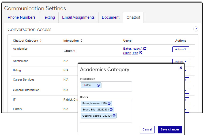Image resolution: width=204 pixels, height=135 pixels.
Task: Switch to the Texting tab
Action: [49, 18]
